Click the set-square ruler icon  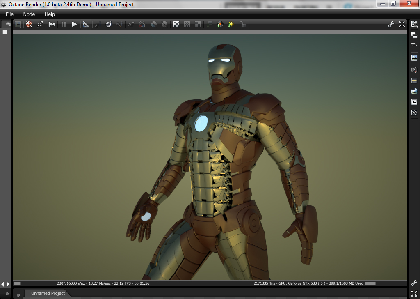coord(86,24)
